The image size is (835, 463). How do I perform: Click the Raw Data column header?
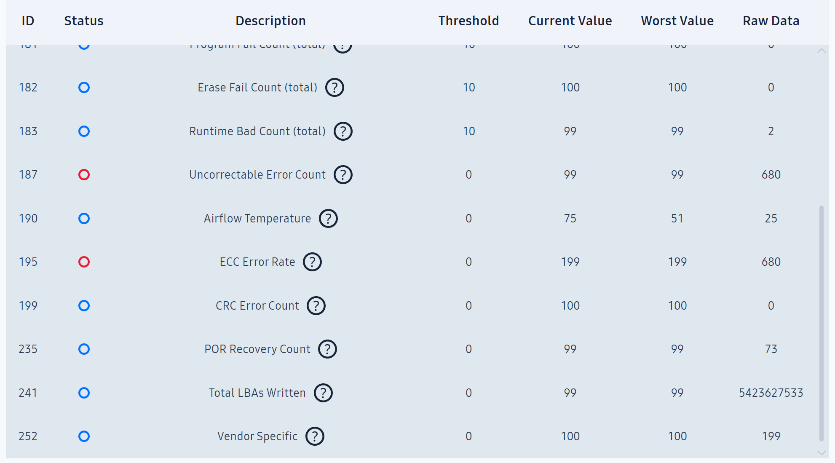tap(771, 21)
